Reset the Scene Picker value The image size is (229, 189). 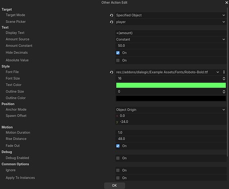tap(111, 22)
